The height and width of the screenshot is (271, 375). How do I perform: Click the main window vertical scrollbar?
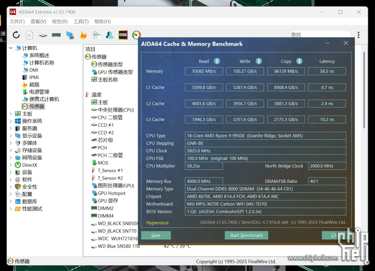pyautogui.click(x=364, y=90)
